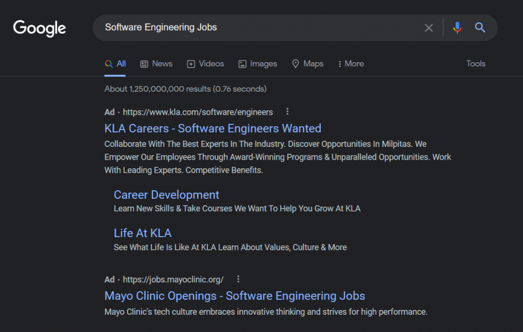The height and width of the screenshot is (332, 523).
Task: Clear the search box with X icon
Action: 429,28
